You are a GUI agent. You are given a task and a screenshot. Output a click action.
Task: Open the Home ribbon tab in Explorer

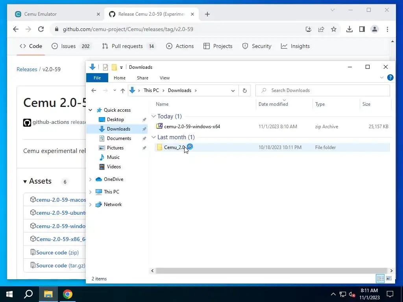tap(120, 78)
